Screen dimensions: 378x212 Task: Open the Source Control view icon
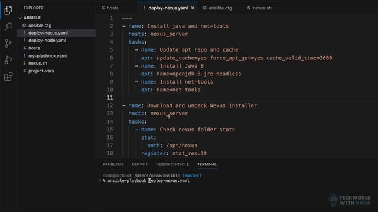click(8, 43)
